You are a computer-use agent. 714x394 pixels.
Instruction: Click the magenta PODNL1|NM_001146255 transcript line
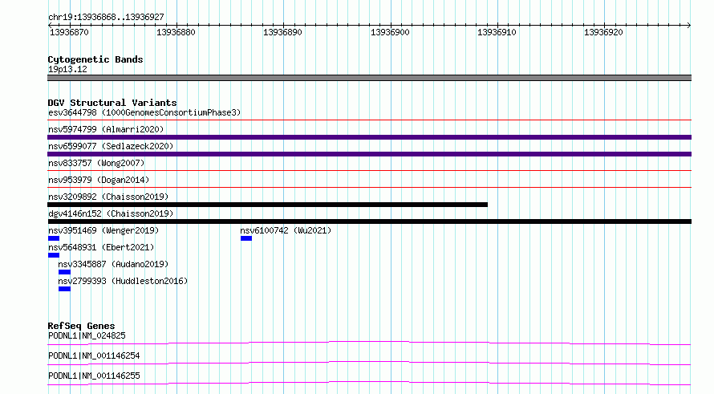pos(369,383)
